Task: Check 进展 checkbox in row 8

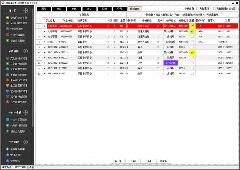Action: click(x=192, y=63)
